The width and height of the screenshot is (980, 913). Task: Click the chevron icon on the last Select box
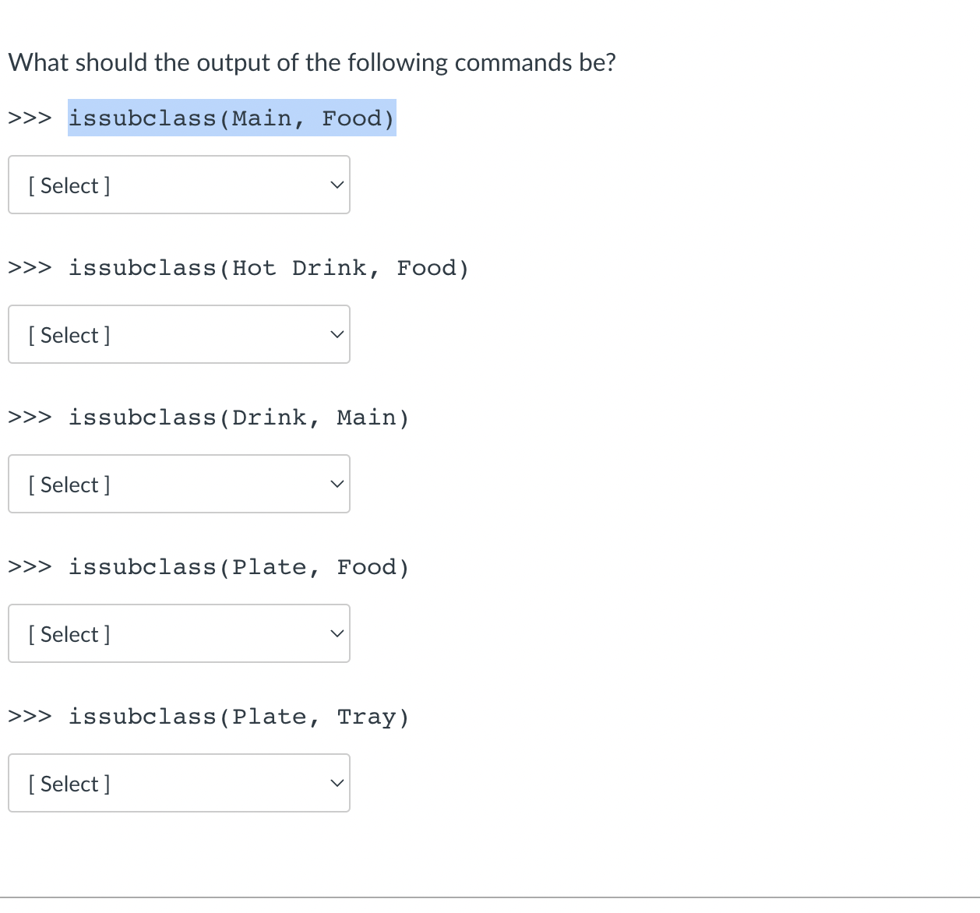click(x=337, y=783)
